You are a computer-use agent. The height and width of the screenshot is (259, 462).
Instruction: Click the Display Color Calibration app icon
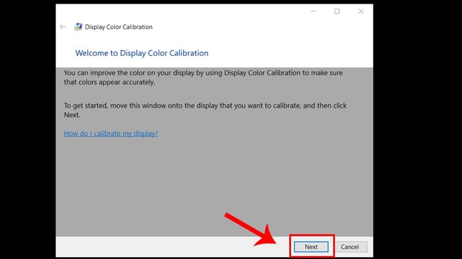pos(78,26)
